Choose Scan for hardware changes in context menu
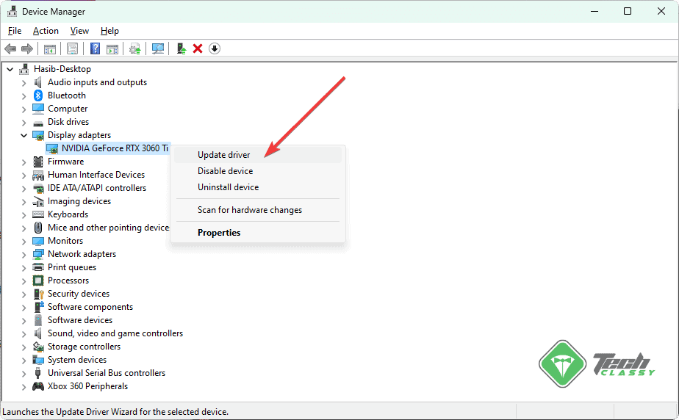The image size is (679, 420). click(x=258, y=210)
